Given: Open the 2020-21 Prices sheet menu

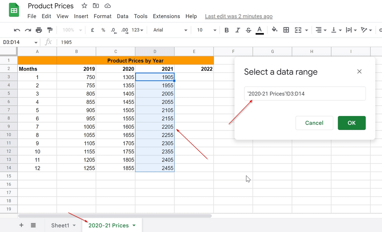Looking at the screenshot, I should pos(134,225).
